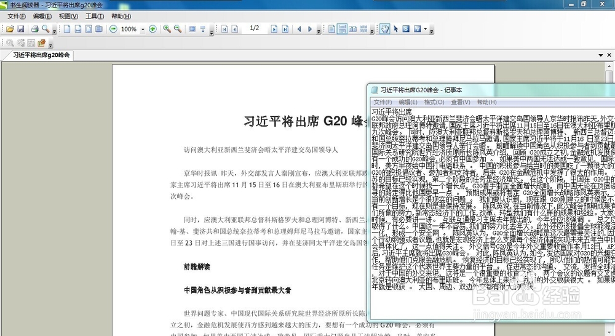Open the 100% zoom level dropdown
615x336 pixels.
pos(143,30)
